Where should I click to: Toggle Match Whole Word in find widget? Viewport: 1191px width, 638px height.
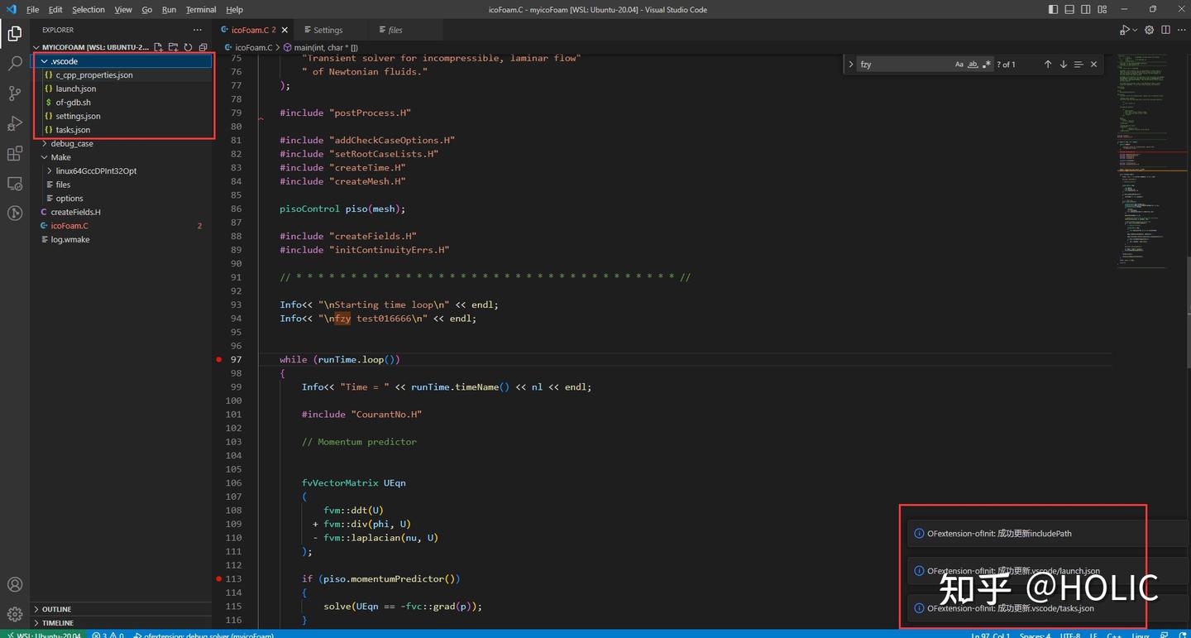pos(973,64)
